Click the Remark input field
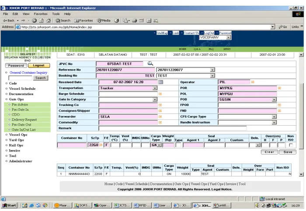The width and height of the screenshot is (306, 211). (173, 128)
